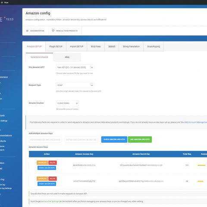The width and height of the screenshot is (207, 207).
Task: Click the success bar in the 48 row
Action: 201,181
